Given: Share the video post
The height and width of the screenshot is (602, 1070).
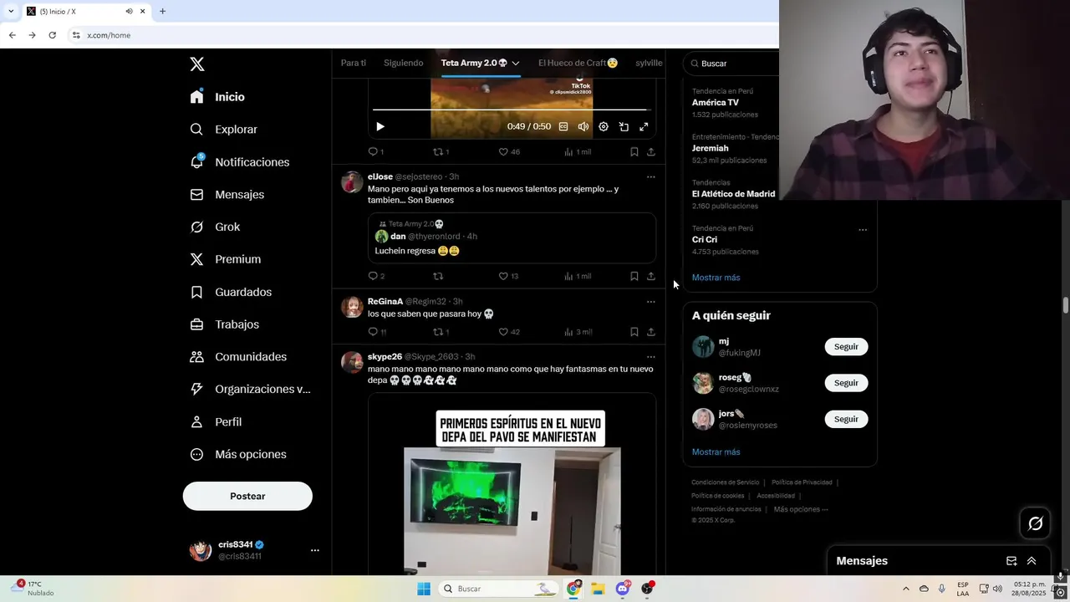Looking at the screenshot, I should click(x=651, y=152).
